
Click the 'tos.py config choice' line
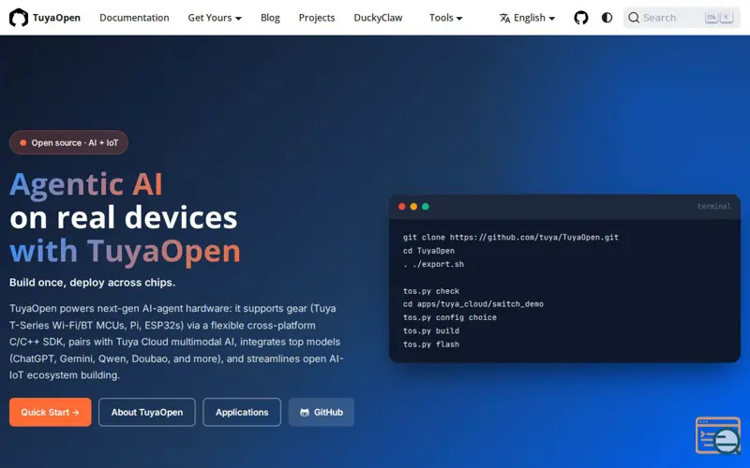pyautogui.click(x=450, y=317)
